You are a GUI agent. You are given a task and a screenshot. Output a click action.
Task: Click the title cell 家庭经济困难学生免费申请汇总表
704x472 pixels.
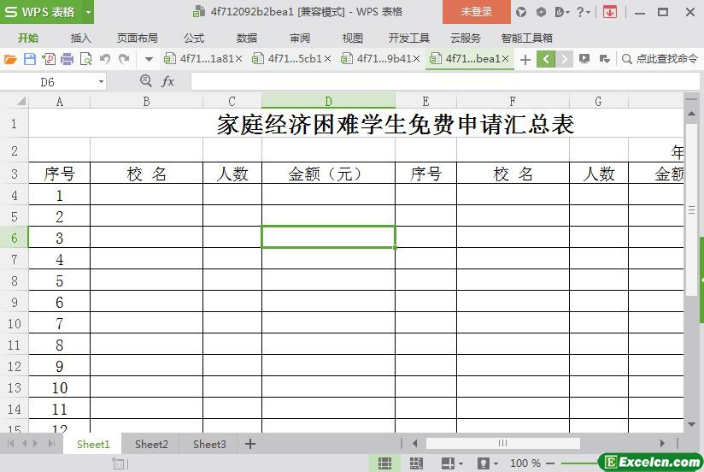tap(395, 124)
